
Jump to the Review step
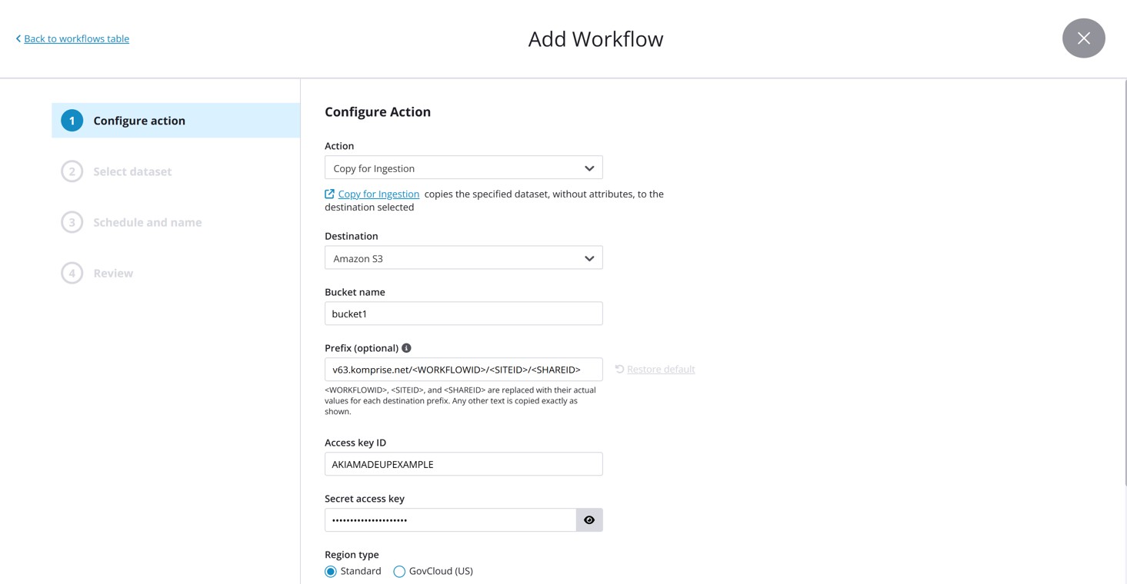coord(113,273)
